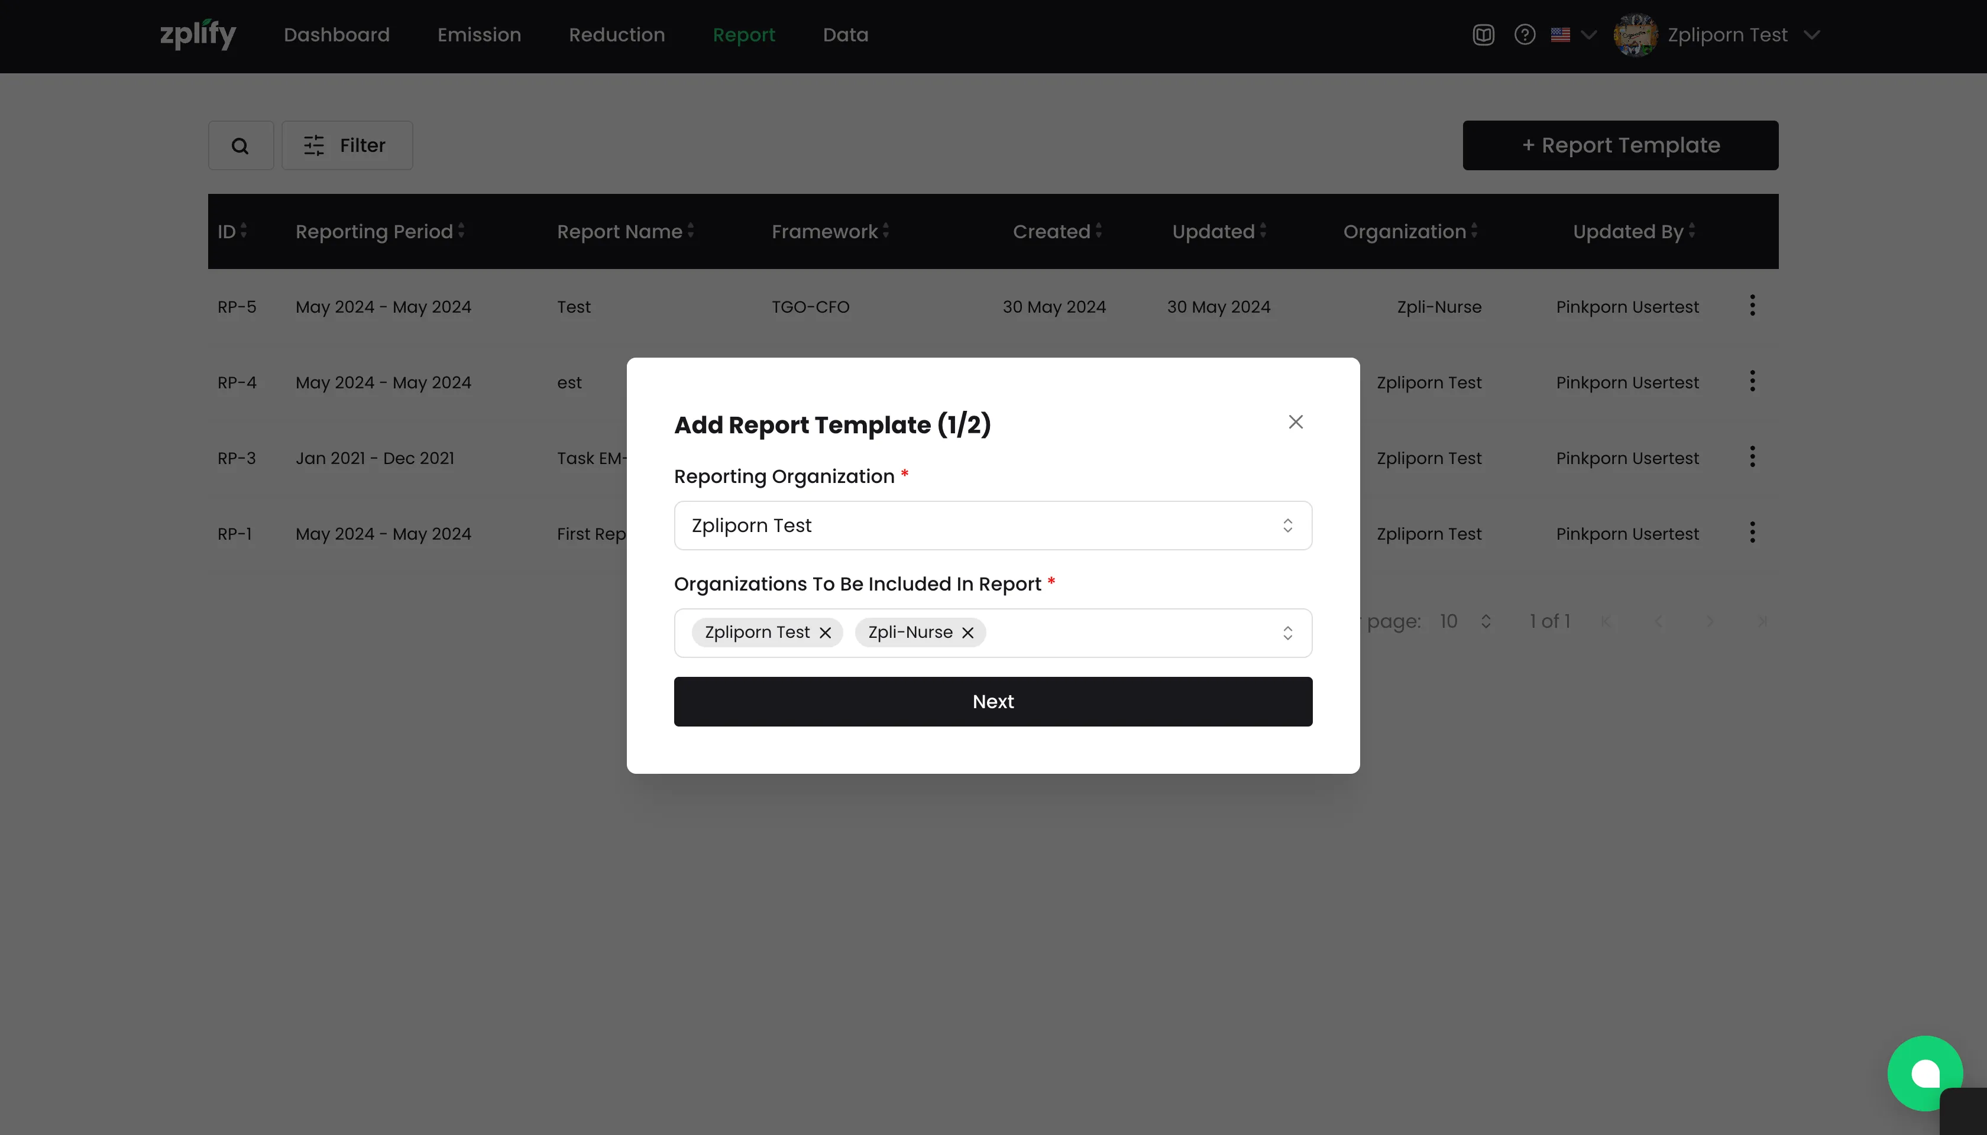Open the help question mark icon

point(1525,35)
